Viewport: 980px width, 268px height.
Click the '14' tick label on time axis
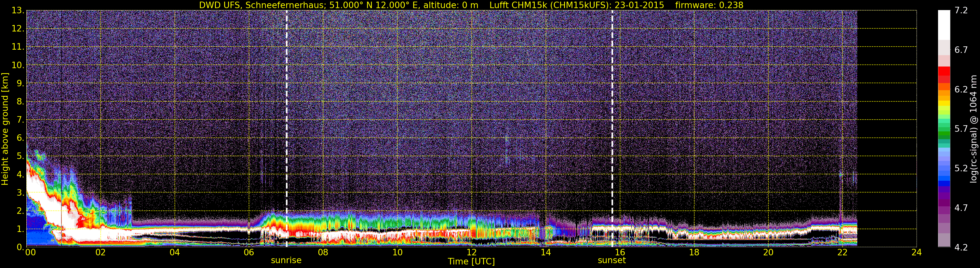[x=545, y=252]
